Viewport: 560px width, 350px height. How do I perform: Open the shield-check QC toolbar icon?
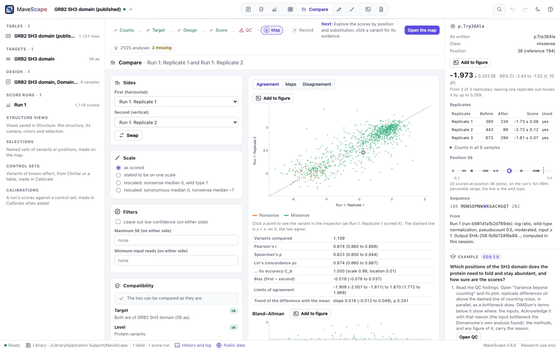point(261,9)
